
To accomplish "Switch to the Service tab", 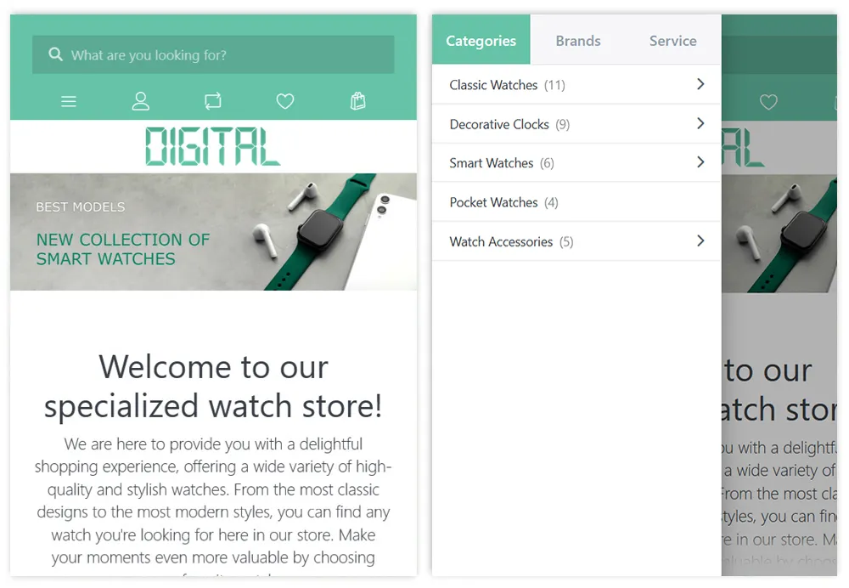I will pyautogui.click(x=672, y=41).
